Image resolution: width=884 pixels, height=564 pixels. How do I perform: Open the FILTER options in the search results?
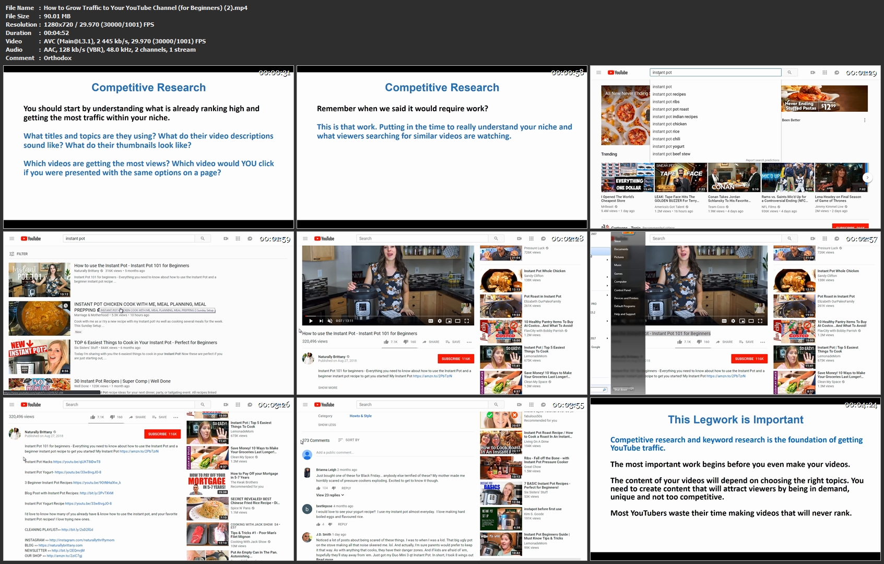point(18,254)
